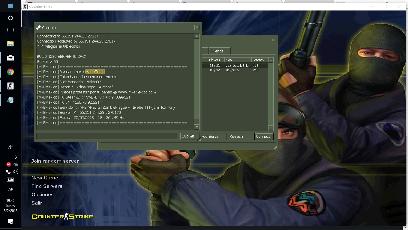Click 'Razon : Adios popo , Aimbot' line
The image size is (408, 230).
tap(75, 87)
